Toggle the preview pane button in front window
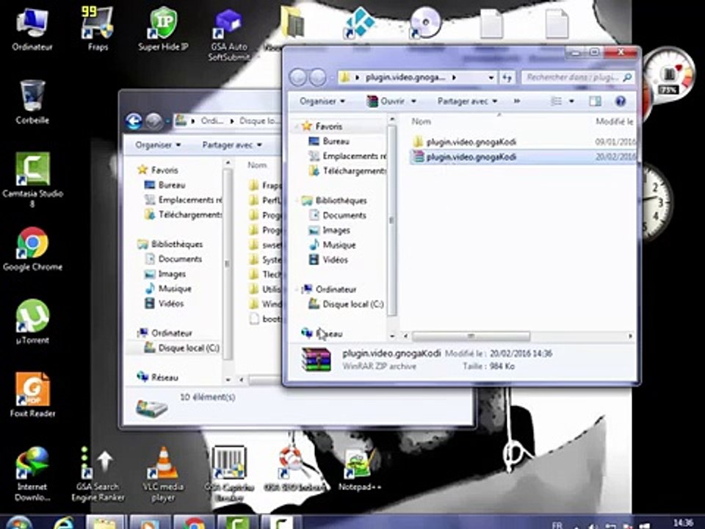The image size is (705, 529). pyautogui.click(x=595, y=101)
